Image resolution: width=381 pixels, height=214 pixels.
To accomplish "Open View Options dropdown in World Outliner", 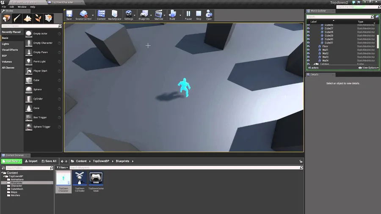I will coord(369,68).
